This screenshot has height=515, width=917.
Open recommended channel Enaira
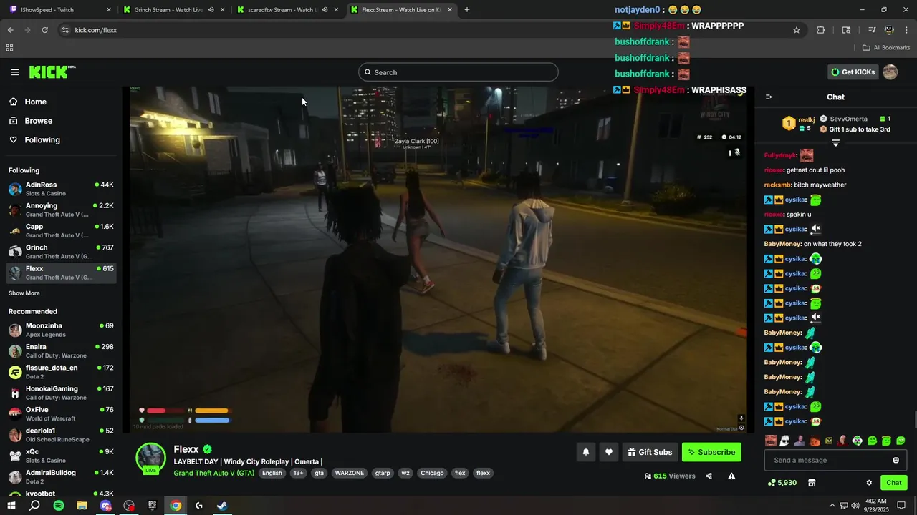tap(61, 351)
